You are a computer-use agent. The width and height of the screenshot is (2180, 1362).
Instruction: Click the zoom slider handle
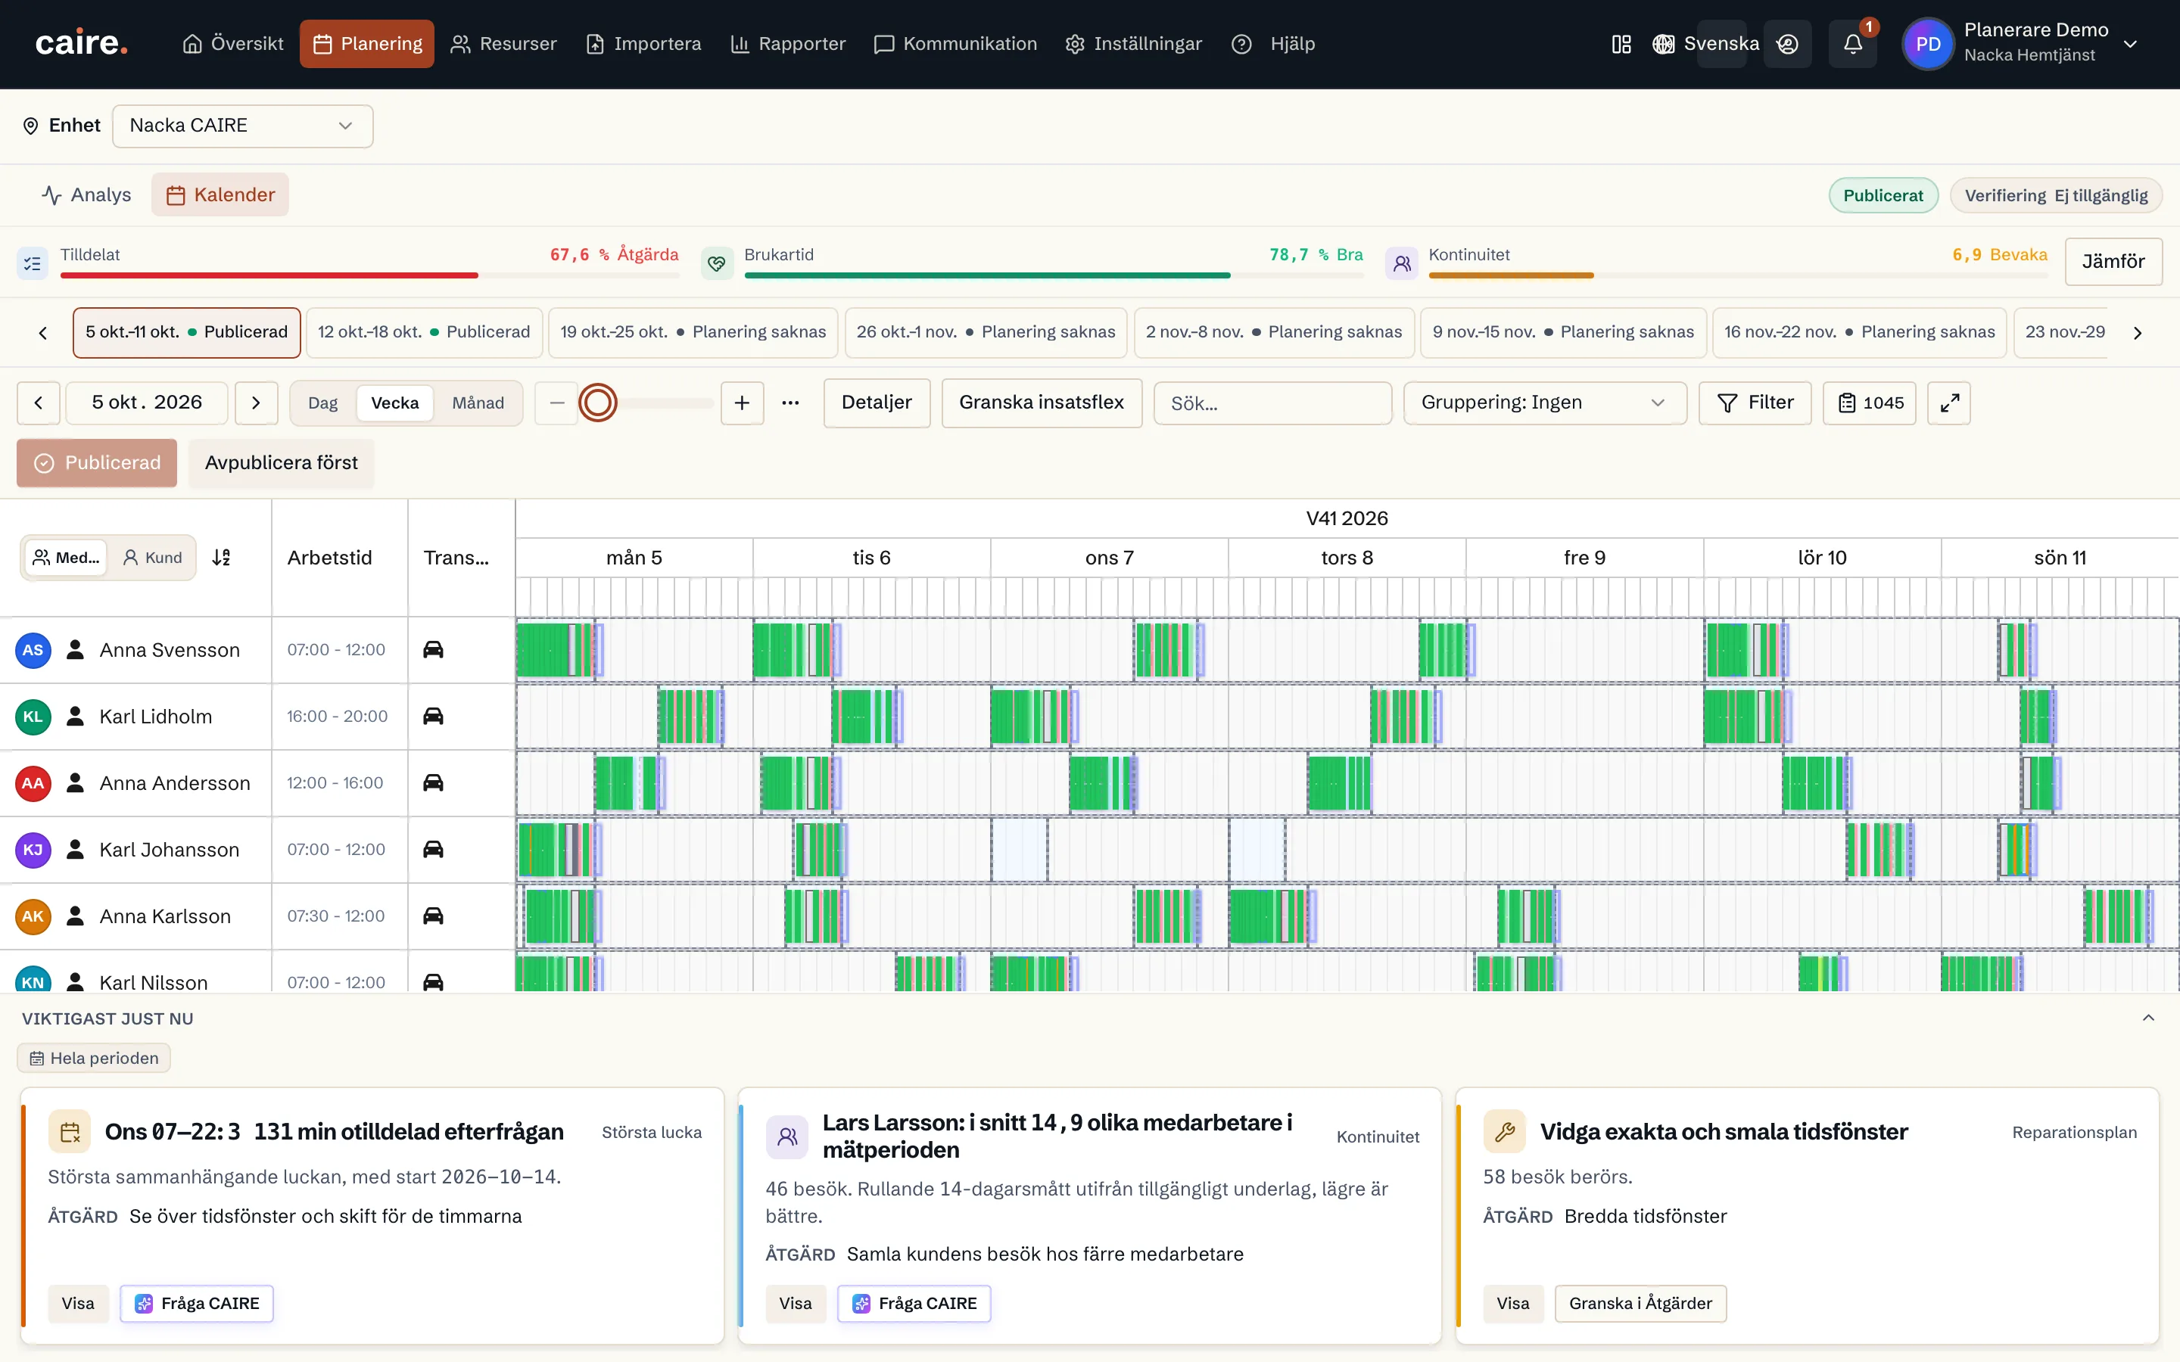coord(597,403)
